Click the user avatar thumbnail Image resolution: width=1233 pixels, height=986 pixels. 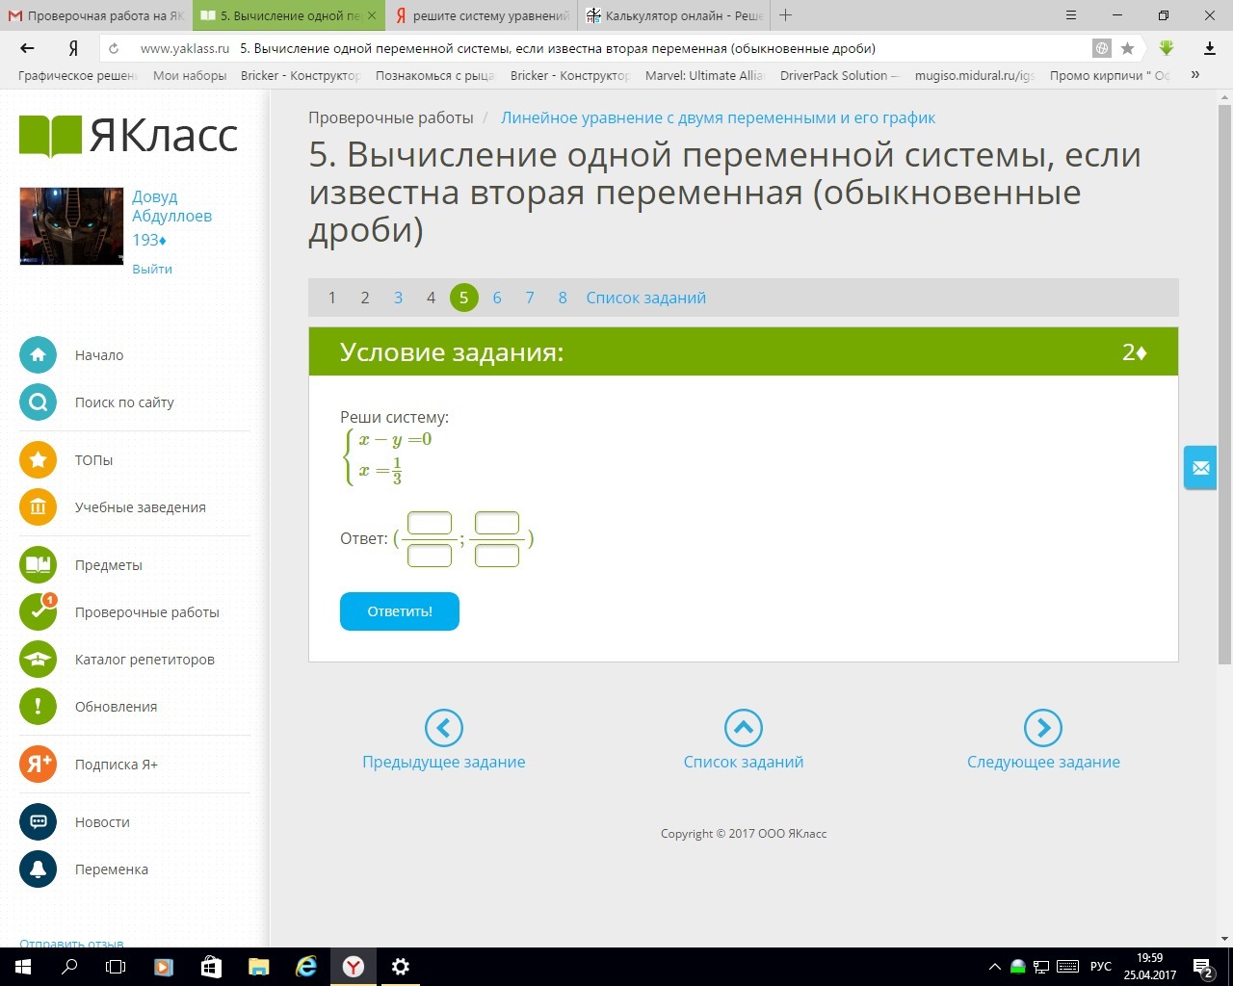71,226
